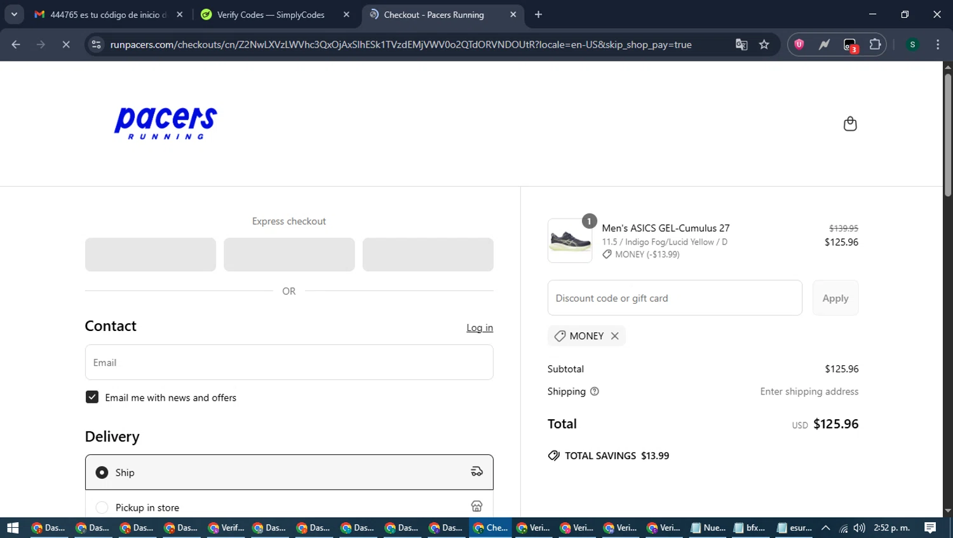Click the Enter shipping address text
This screenshot has height=538, width=953.
(x=809, y=391)
